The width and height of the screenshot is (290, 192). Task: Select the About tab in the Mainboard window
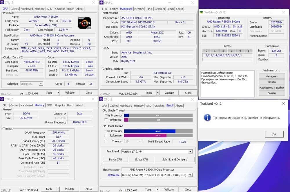[179, 9]
